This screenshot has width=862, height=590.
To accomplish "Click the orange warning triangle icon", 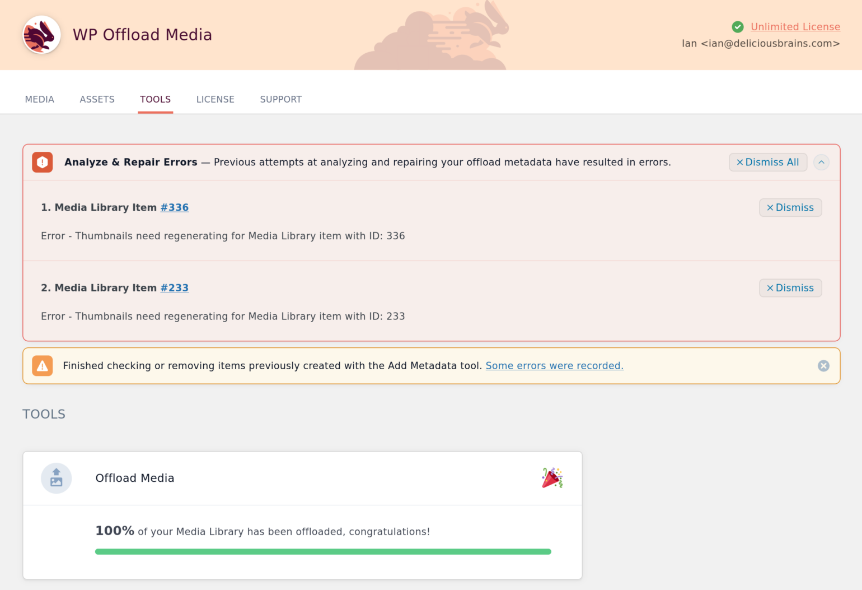I will click(43, 366).
